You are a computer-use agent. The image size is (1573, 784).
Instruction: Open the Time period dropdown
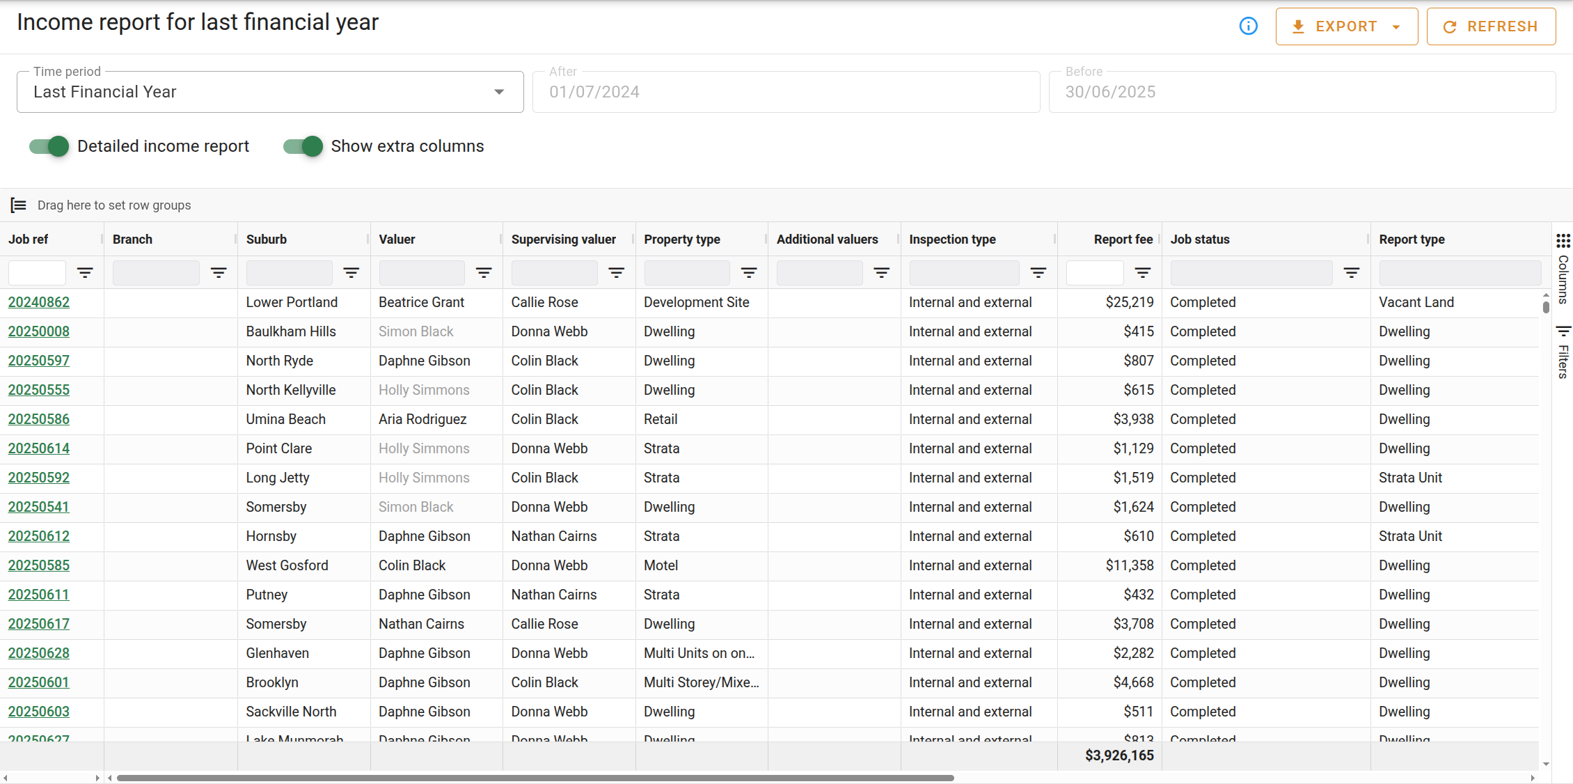270,92
